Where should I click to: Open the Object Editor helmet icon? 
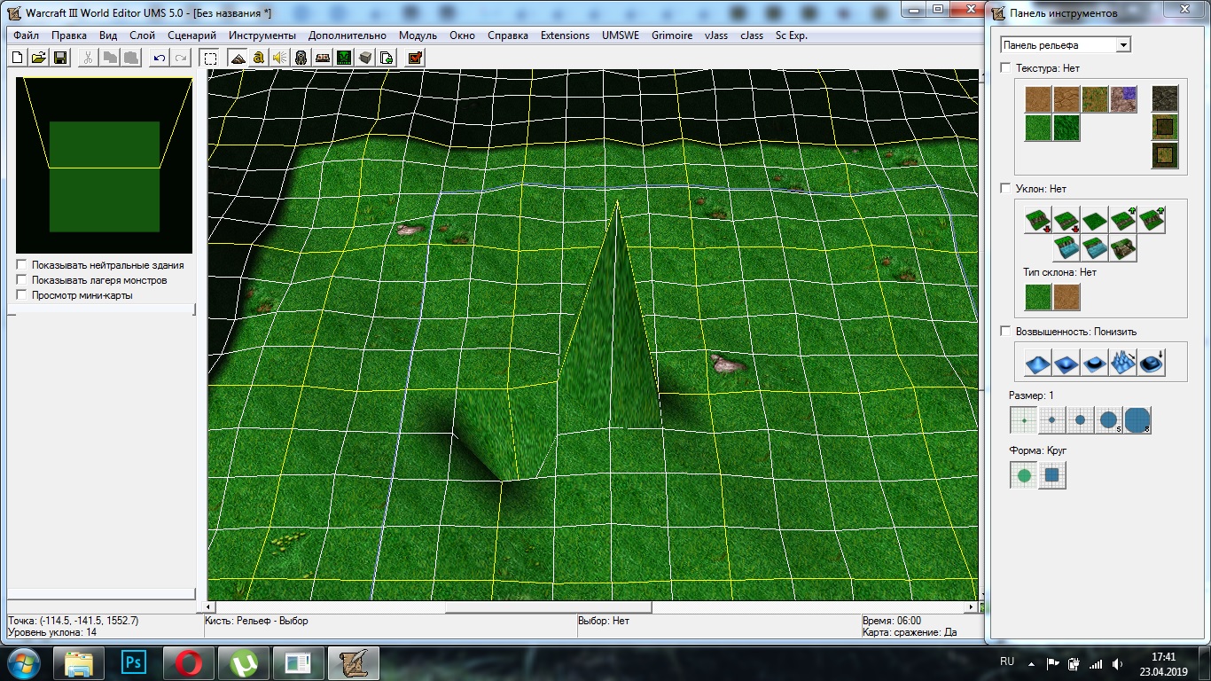pos(301,58)
